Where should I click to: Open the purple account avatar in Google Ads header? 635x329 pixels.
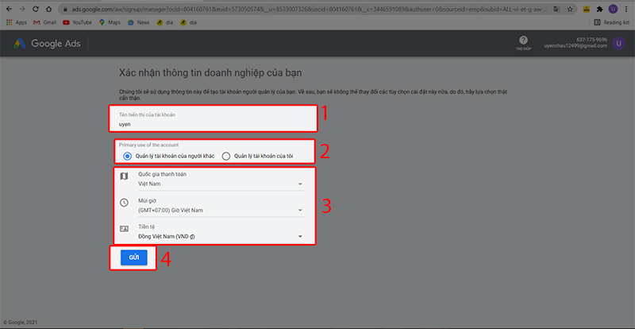click(x=618, y=45)
